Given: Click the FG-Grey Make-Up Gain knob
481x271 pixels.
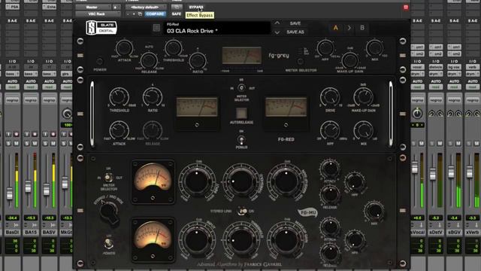Looking at the screenshot, I should (x=350, y=60).
